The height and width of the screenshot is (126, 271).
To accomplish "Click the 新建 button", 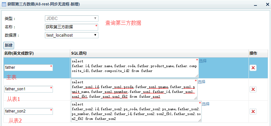I will pos(9,45).
